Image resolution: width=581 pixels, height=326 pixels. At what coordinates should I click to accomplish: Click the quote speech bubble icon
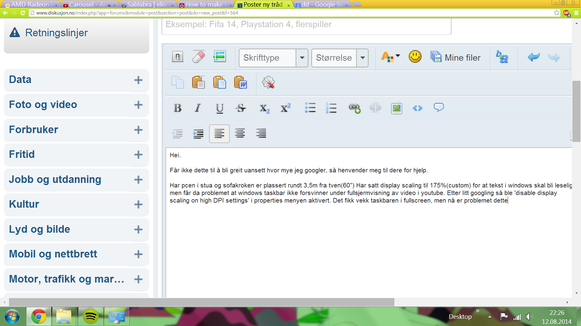pyautogui.click(x=438, y=107)
